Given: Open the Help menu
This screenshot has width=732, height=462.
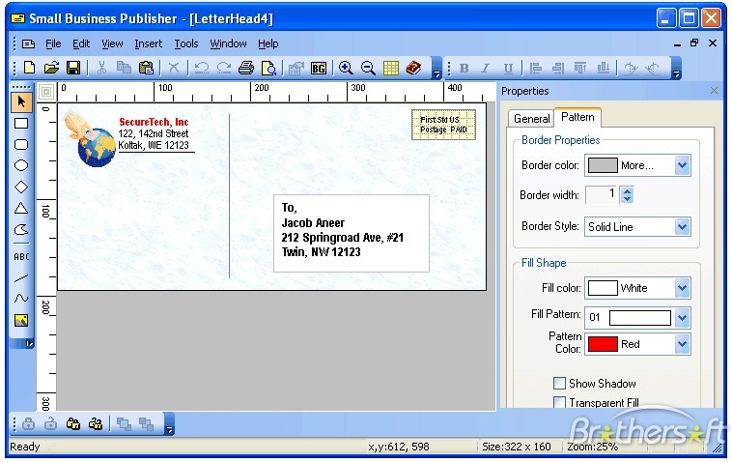Looking at the screenshot, I should pyautogui.click(x=267, y=43).
